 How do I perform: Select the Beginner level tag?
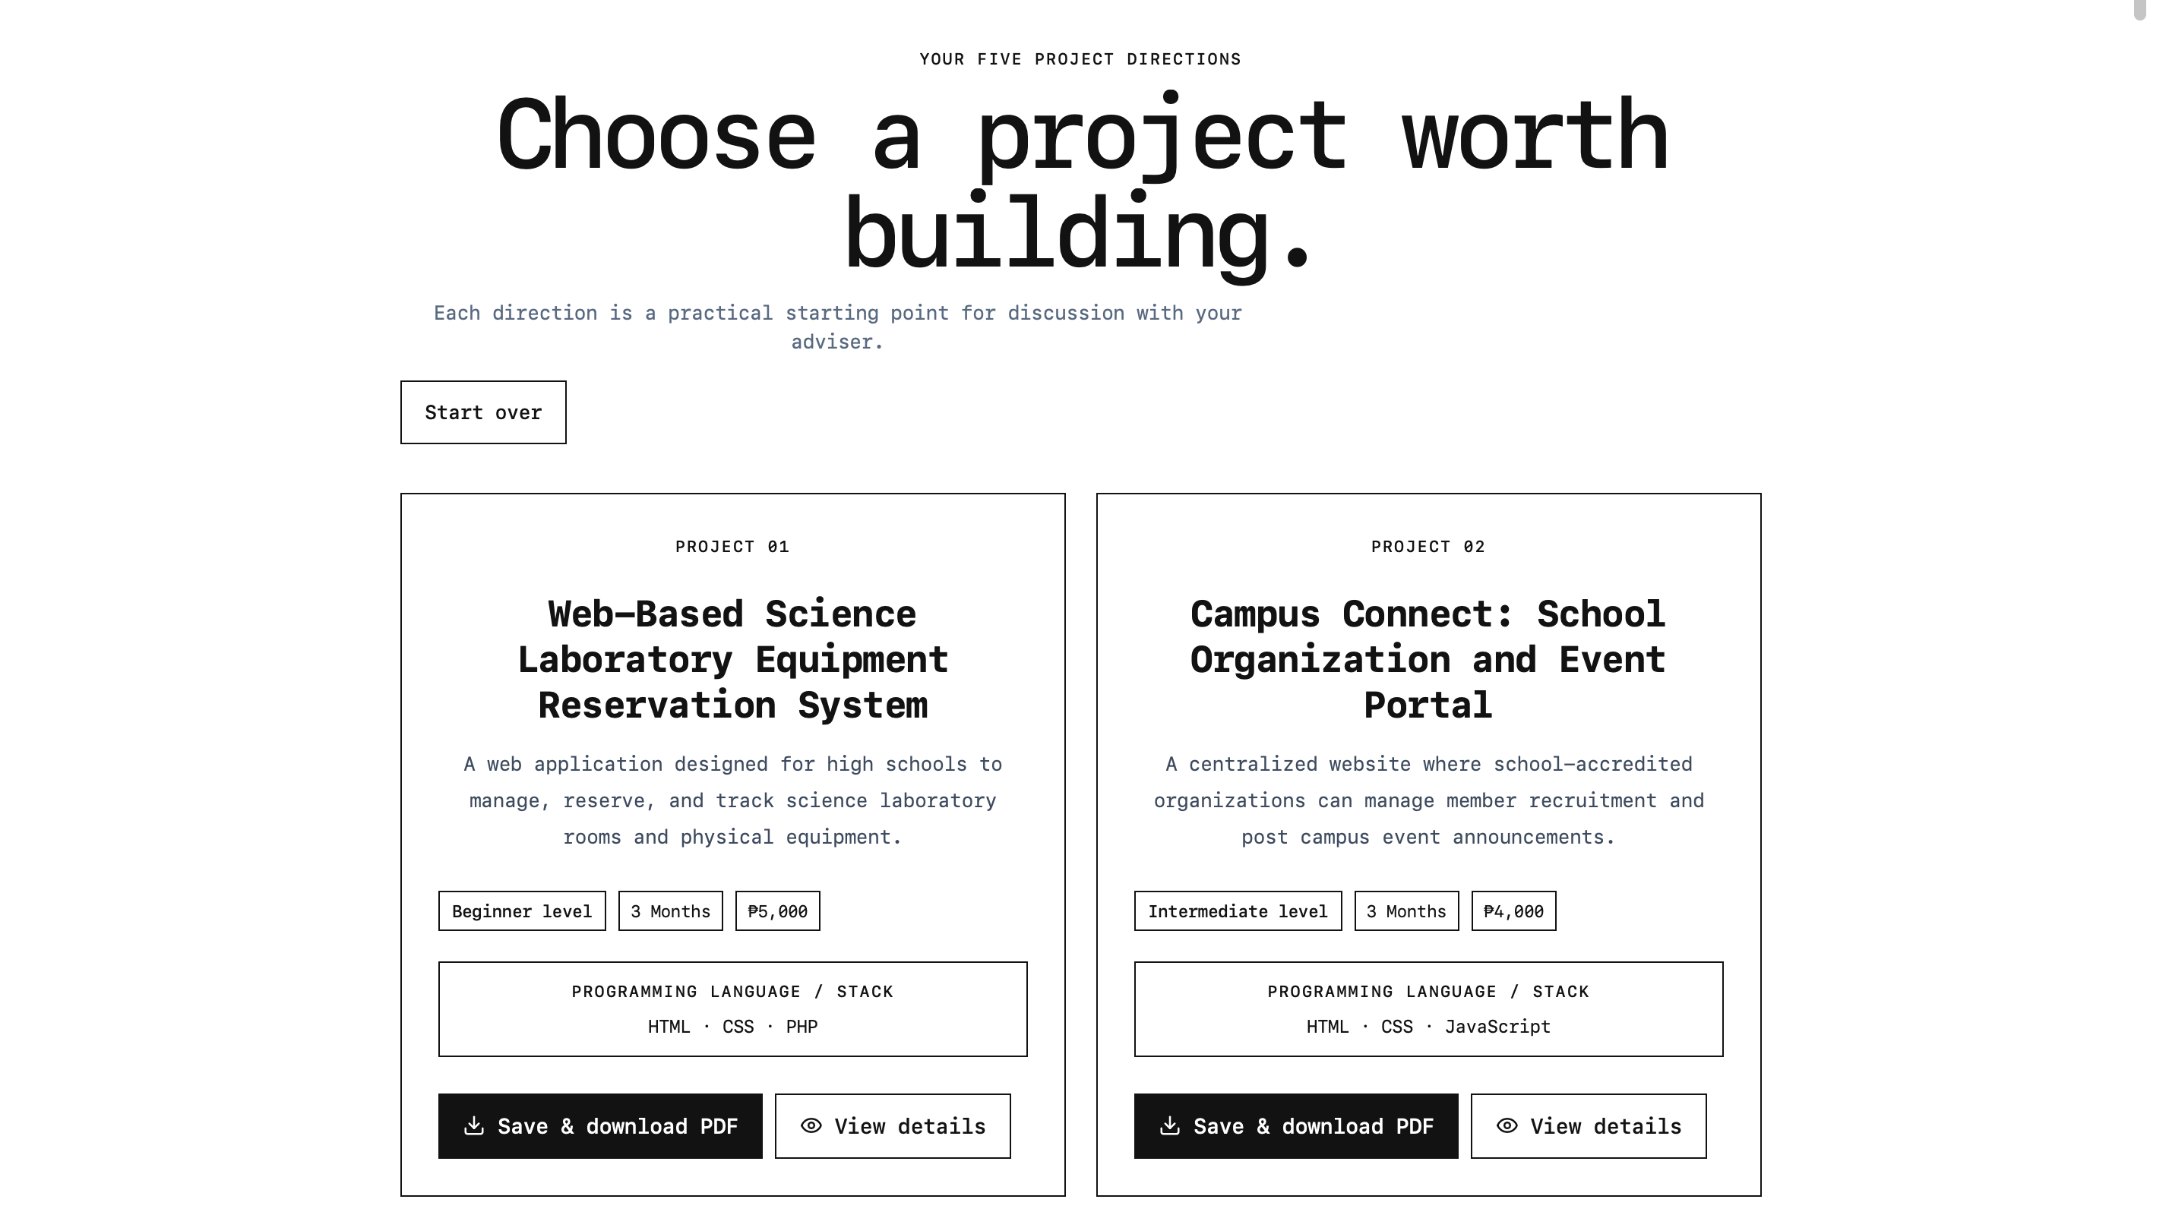[522, 911]
